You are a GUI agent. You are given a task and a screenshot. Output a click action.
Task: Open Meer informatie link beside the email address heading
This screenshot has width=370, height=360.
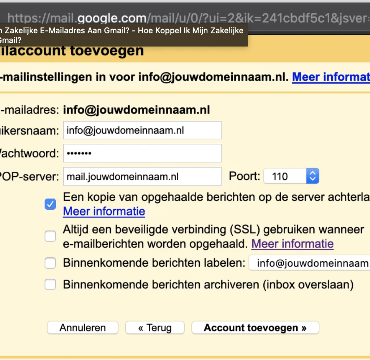pyautogui.click(x=331, y=77)
